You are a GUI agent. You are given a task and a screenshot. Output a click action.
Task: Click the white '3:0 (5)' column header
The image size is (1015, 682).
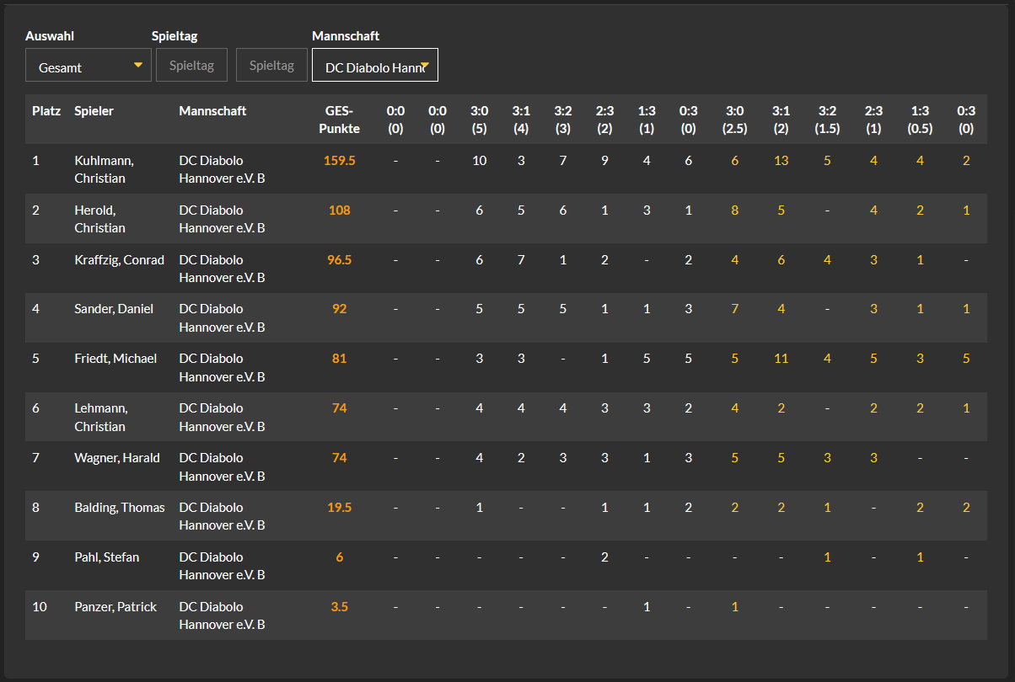[x=479, y=120]
